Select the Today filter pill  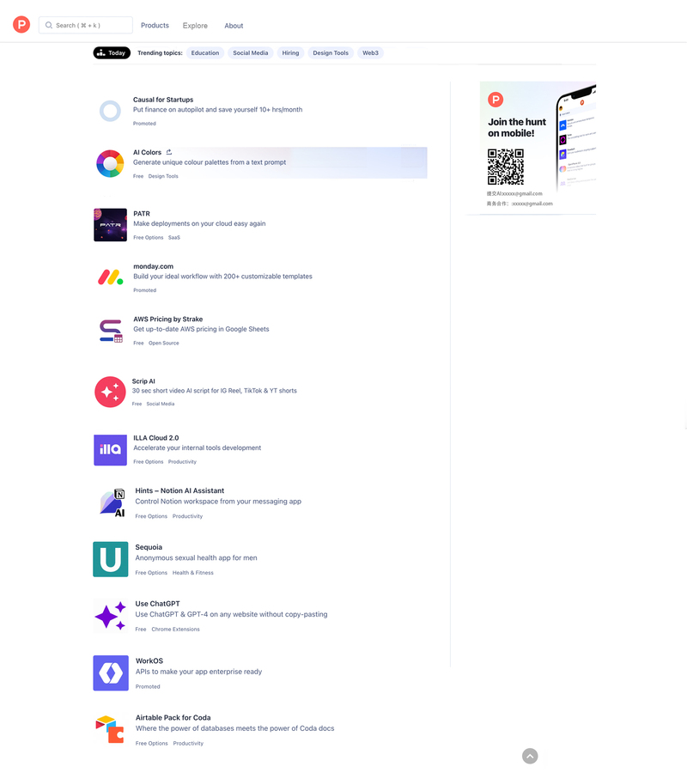(x=112, y=52)
